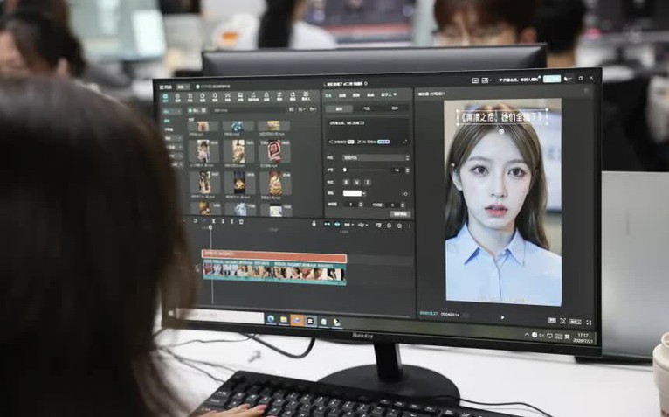Click the layout icon in the title bar
Viewport: 669px width, 417px height.
click(x=486, y=80)
